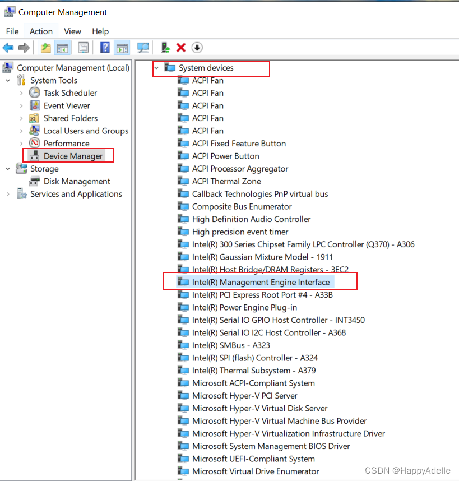This screenshot has height=481, width=459.
Task: Expand Services and Applications node
Action: 8,194
